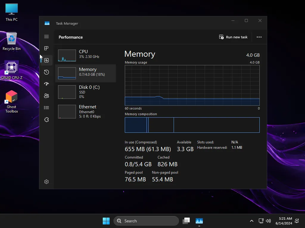Switch to the CPU performance graph
Image resolution: width=305 pixels, height=228 pixels.
85,55
